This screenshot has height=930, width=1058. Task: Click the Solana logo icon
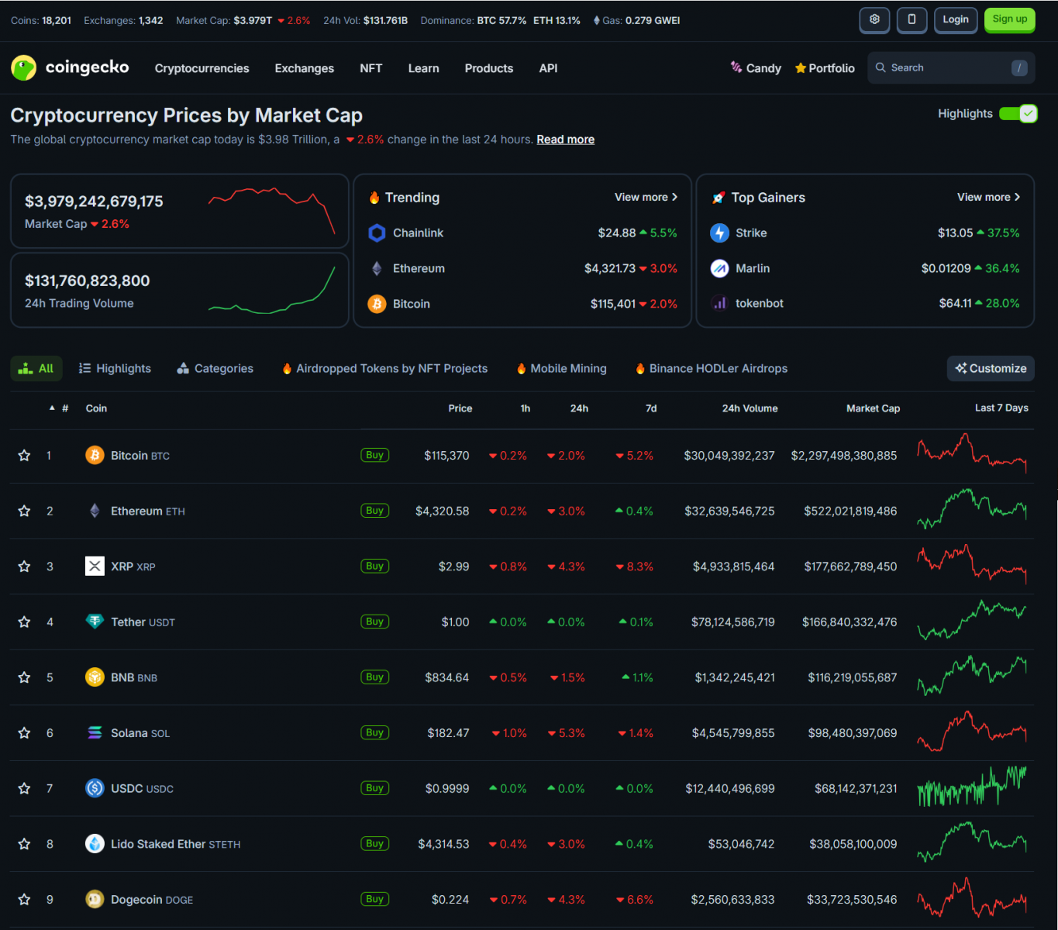pyautogui.click(x=95, y=732)
